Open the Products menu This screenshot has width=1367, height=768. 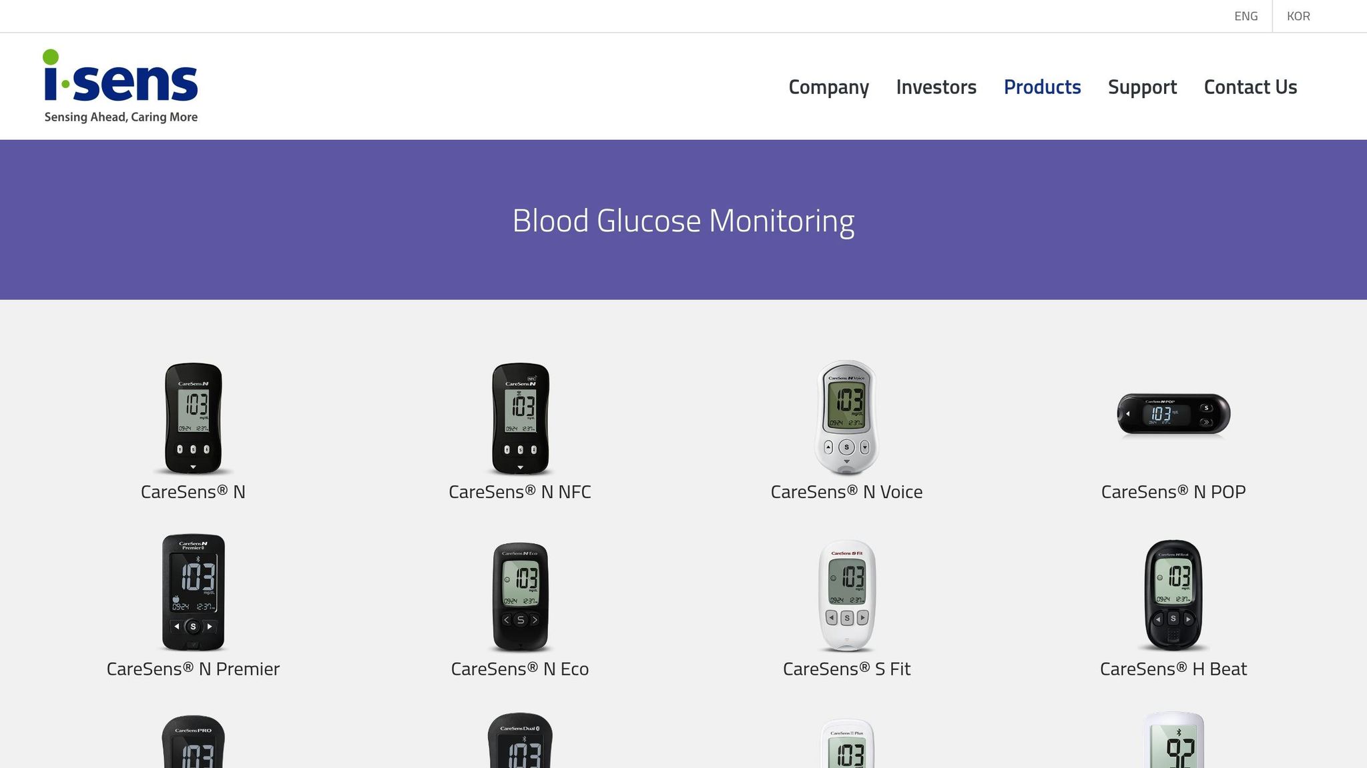[1042, 87]
